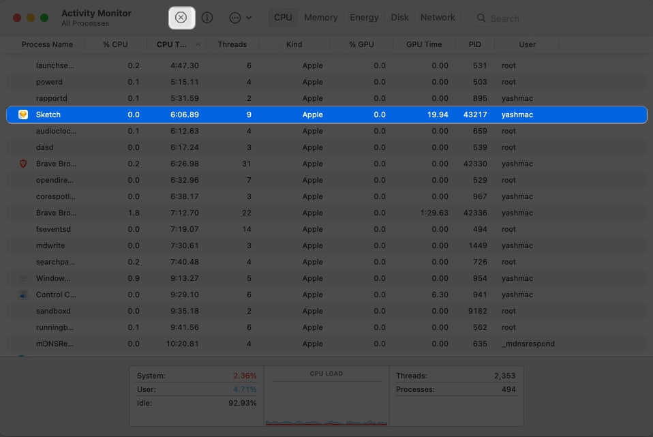Sort by User column header
This screenshot has height=437, width=653.
point(527,44)
